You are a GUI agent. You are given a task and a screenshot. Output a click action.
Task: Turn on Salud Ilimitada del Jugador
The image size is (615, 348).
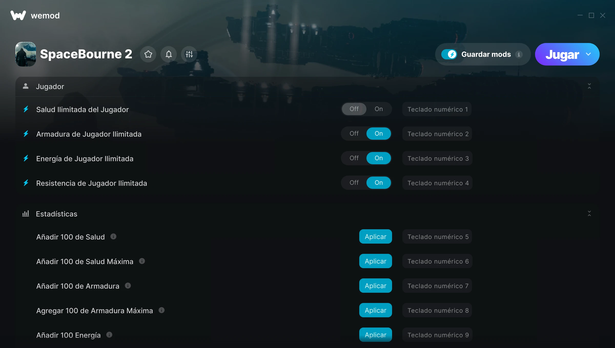(379, 109)
